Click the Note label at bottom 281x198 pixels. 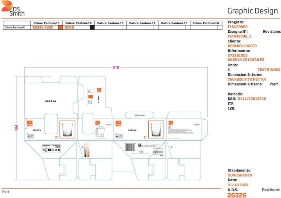pos(6,191)
